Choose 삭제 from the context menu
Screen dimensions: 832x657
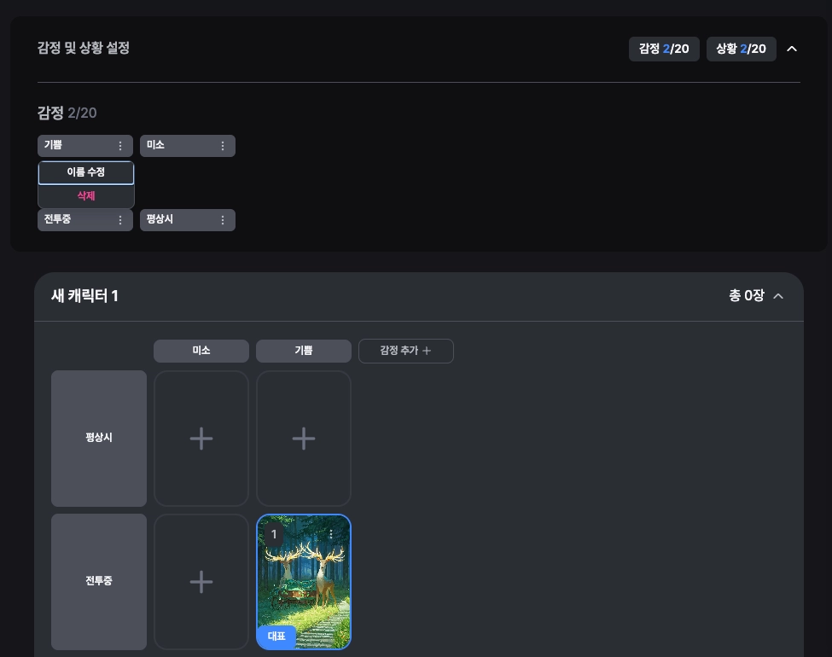[86, 196]
